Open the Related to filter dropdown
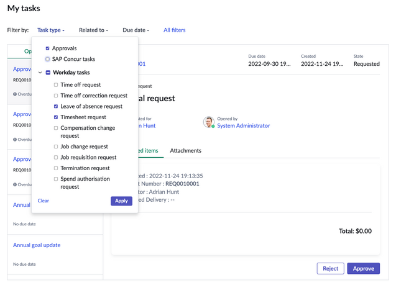 click(93, 30)
